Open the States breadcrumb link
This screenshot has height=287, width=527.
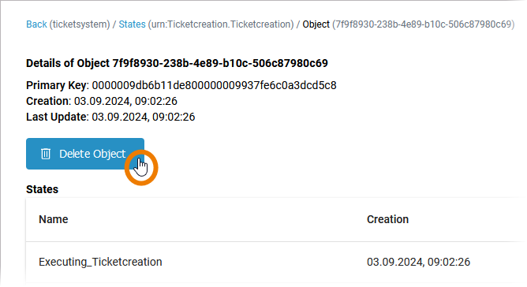coord(132,24)
